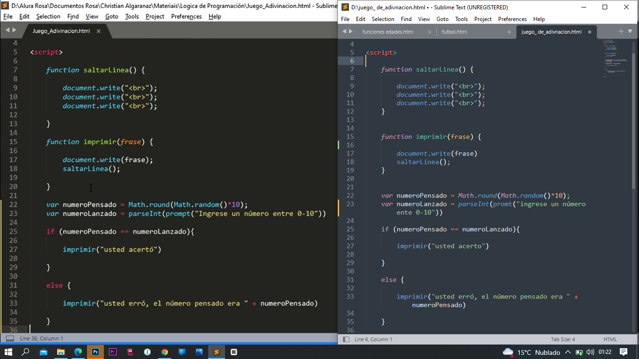Click "Line 36, Column 1" in left status bar
The image size is (639, 359).
(x=41, y=338)
